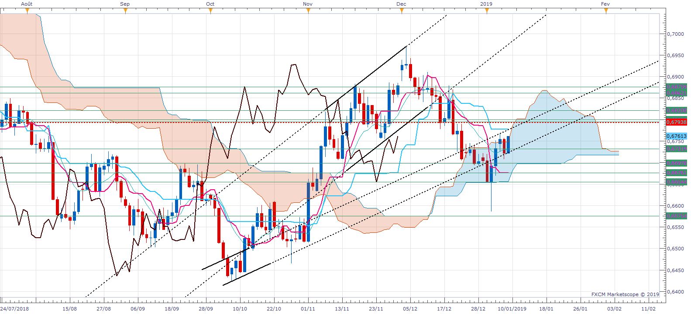This screenshot has width=691, height=314.
Task: Click the 0,7000 price axis value
Action: tap(675, 34)
